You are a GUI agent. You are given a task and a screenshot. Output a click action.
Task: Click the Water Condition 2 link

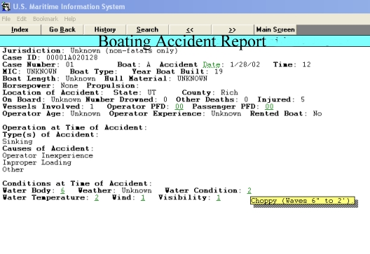pyautogui.click(x=249, y=190)
